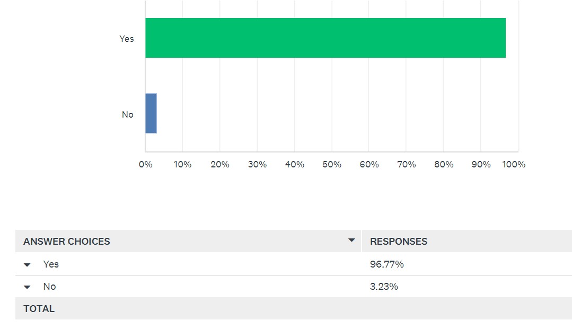Open the Answer Choices column dropdown arrow
This screenshot has height=329, width=572.
point(351,241)
